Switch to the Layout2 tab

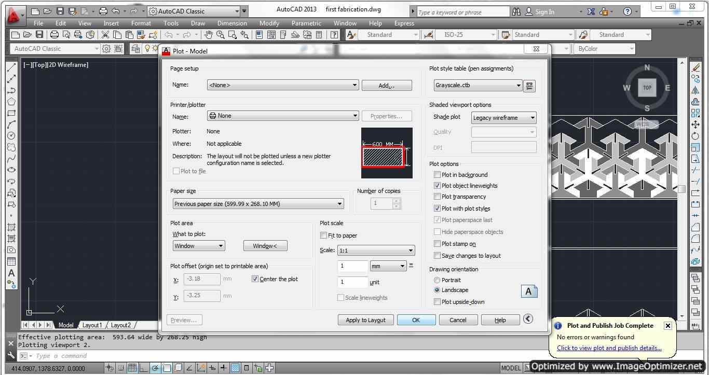pyautogui.click(x=120, y=325)
